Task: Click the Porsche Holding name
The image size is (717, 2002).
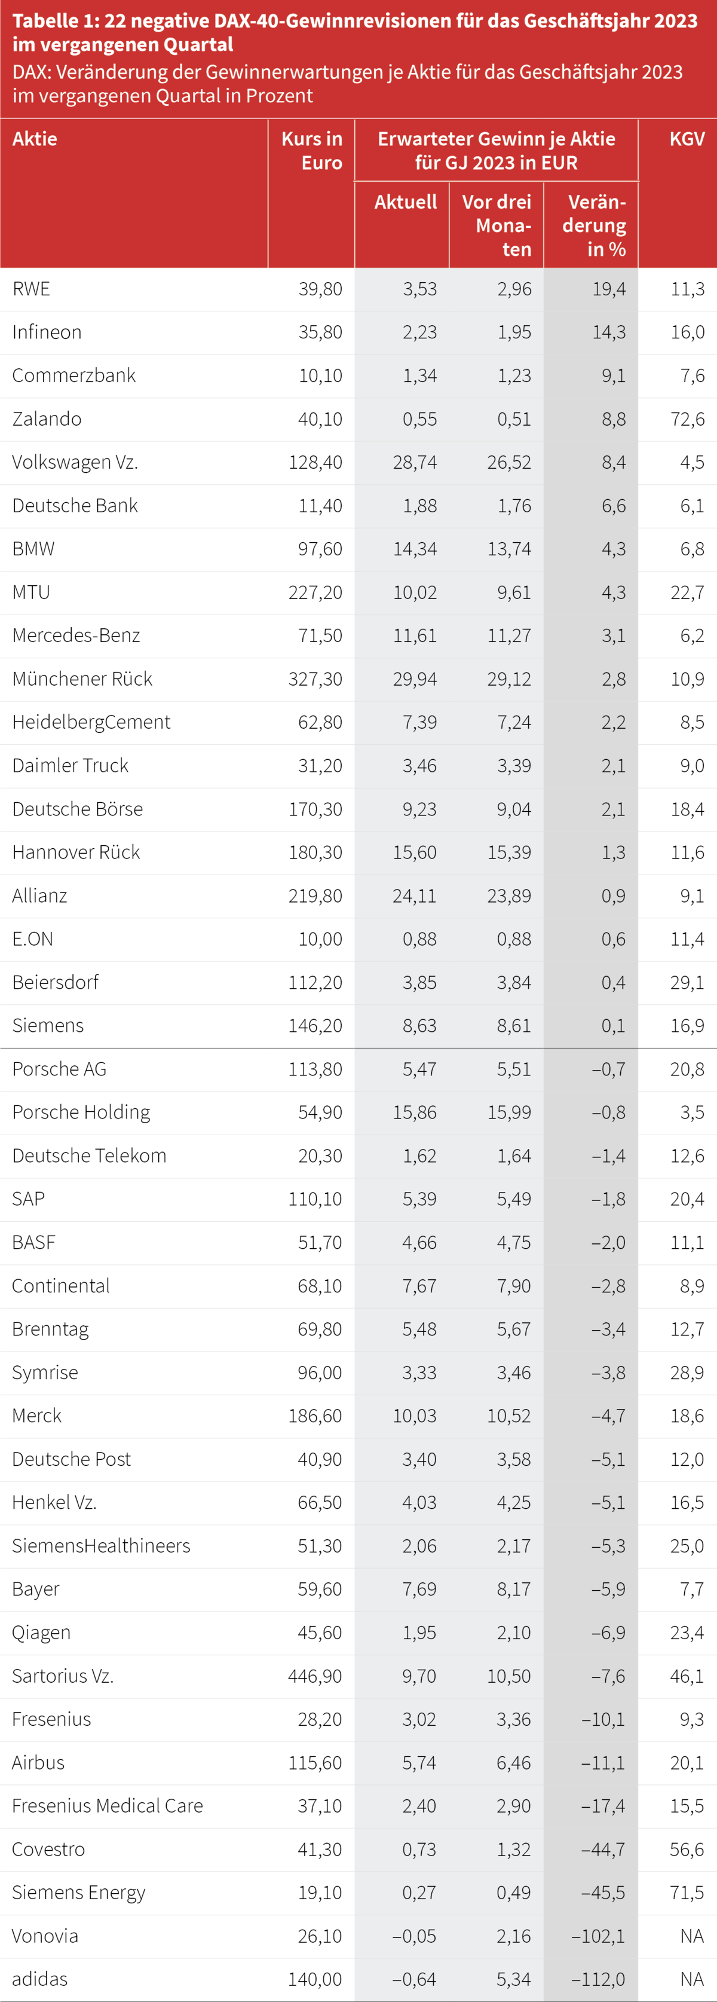Action: (81, 1113)
